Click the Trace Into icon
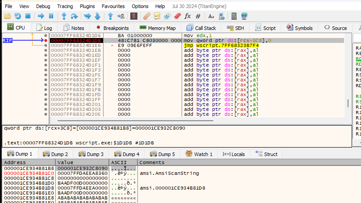This screenshot has height=203, width=361. coord(87,16)
